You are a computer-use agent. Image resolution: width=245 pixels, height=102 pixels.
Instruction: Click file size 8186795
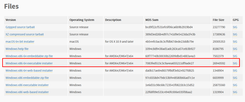pyautogui.click(x=218, y=49)
